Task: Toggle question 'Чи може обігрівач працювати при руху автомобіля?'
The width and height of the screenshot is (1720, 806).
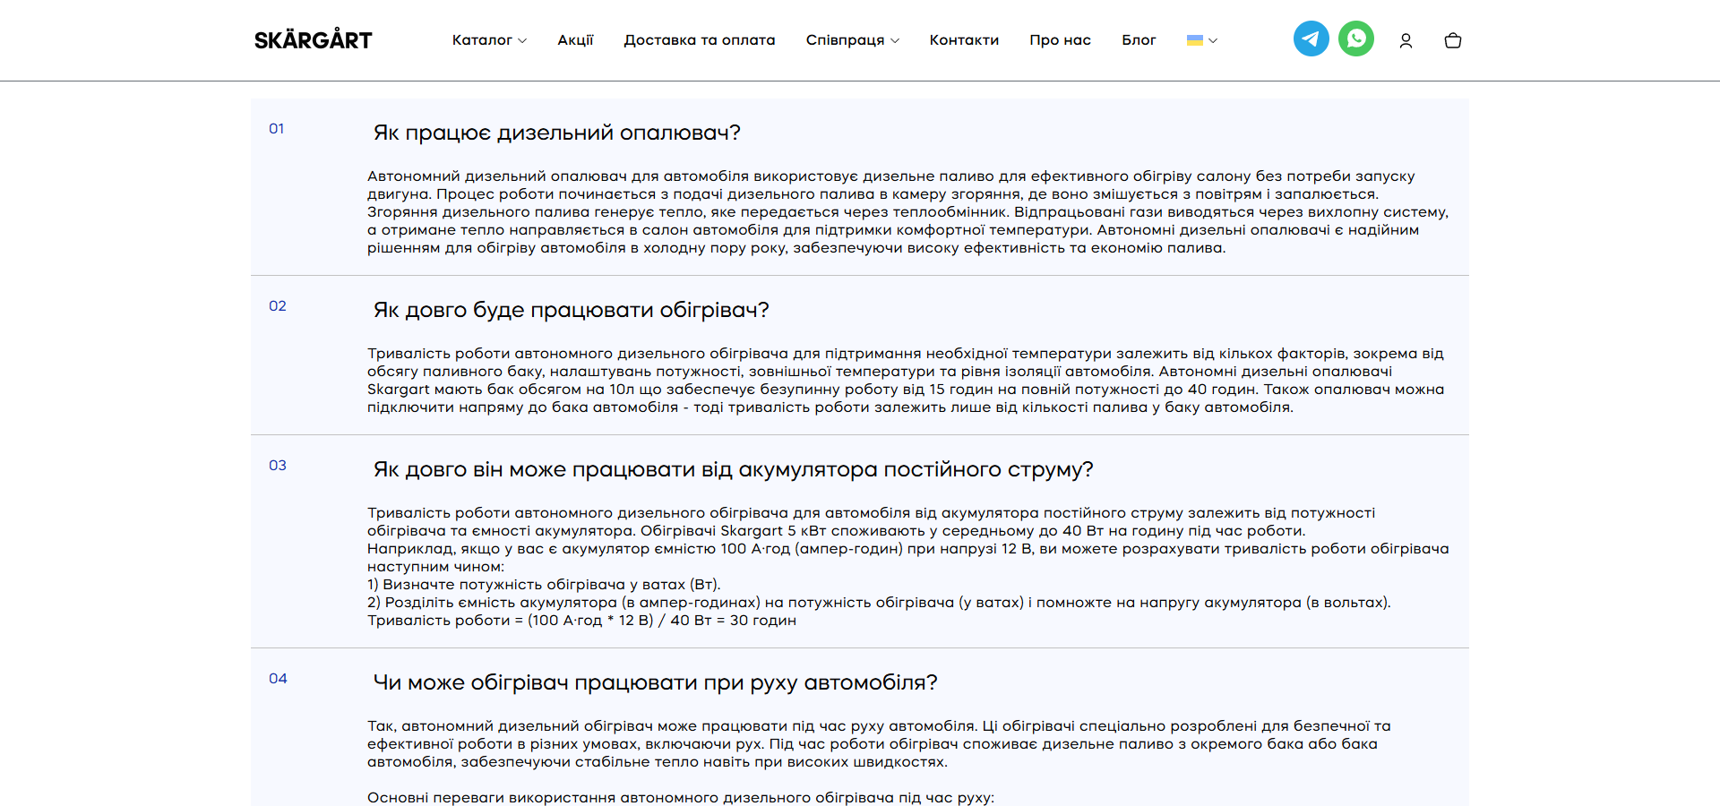Action: click(655, 682)
